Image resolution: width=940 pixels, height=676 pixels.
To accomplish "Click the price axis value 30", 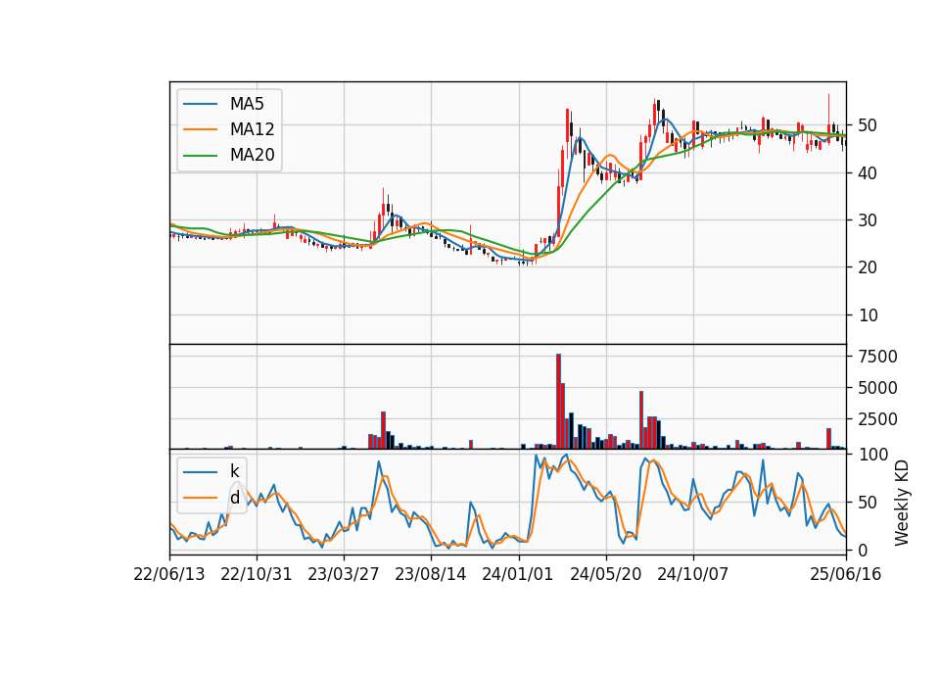I will (868, 220).
